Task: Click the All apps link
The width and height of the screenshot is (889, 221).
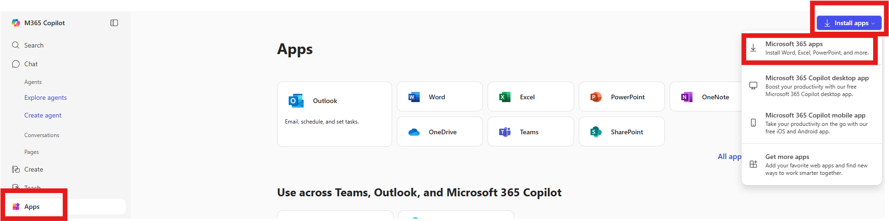Action: pyautogui.click(x=729, y=157)
